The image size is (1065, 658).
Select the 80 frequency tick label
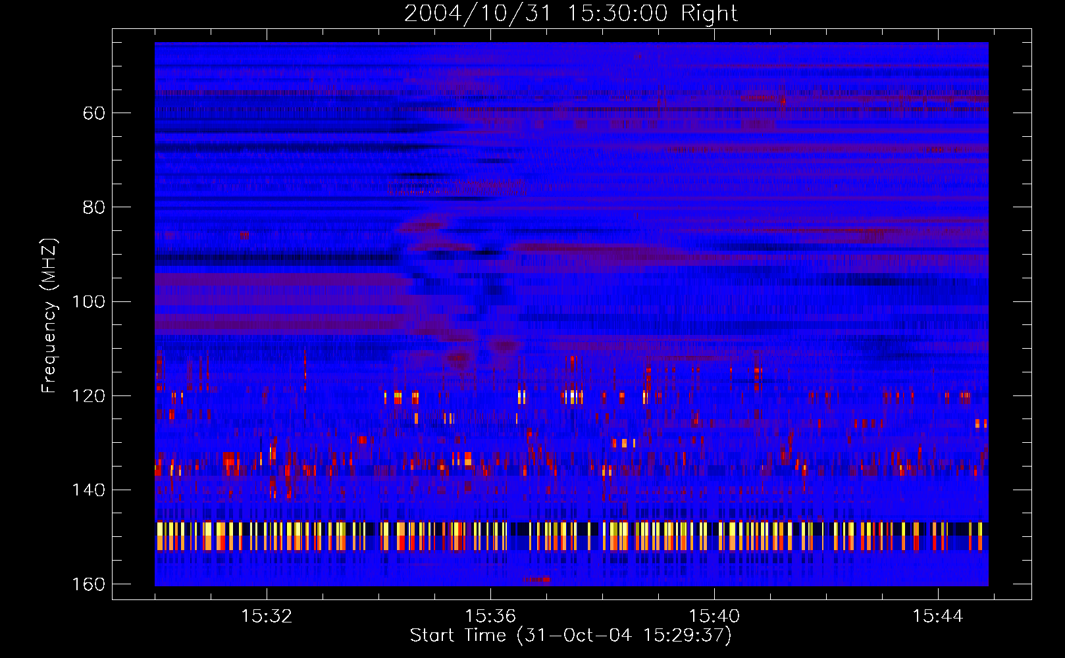click(x=94, y=207)
